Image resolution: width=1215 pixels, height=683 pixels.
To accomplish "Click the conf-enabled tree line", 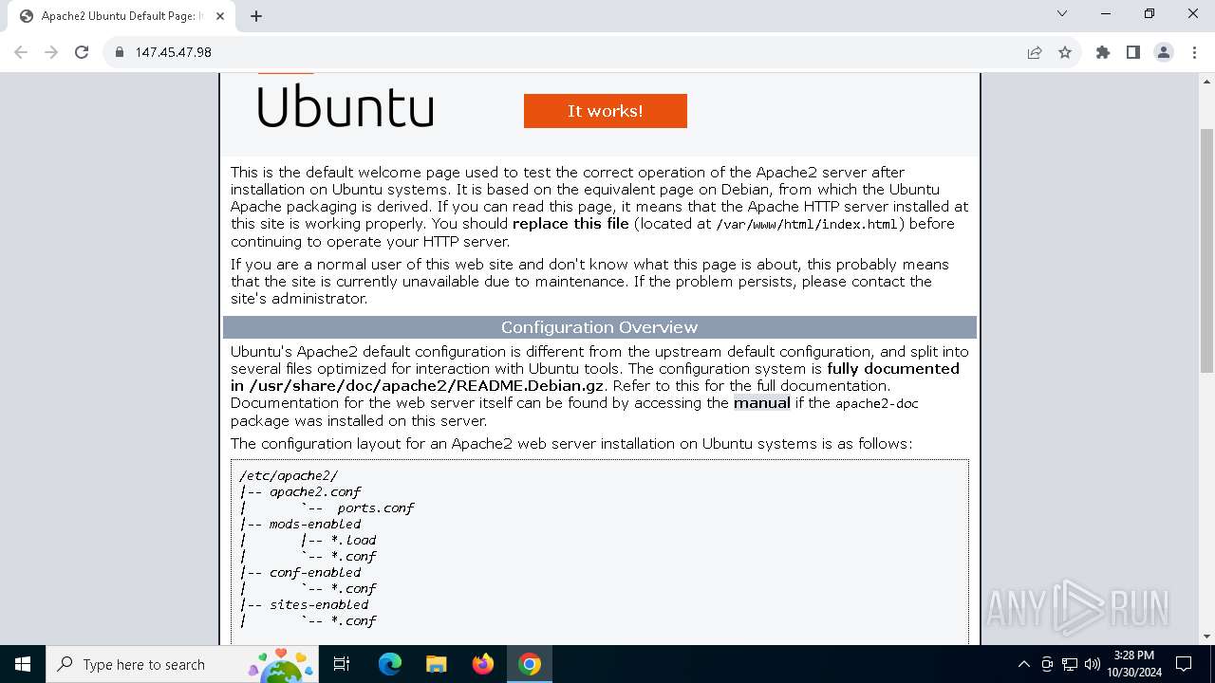I will tap(315, 572).
